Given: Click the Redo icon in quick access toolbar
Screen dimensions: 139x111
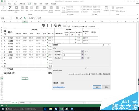Looking at the screenshot, I should [x=13, y=1].
